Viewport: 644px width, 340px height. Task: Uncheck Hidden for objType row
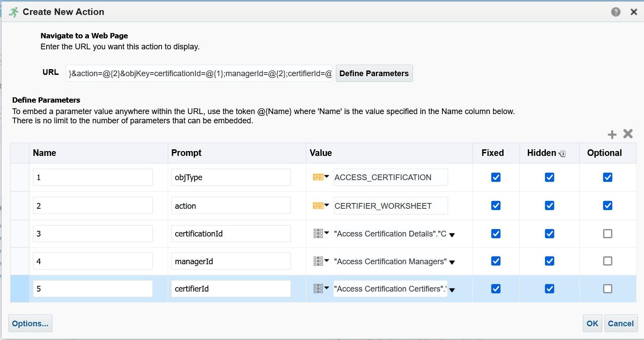549,177
